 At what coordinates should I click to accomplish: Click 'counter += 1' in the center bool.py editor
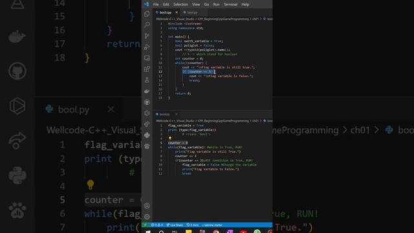186,156
